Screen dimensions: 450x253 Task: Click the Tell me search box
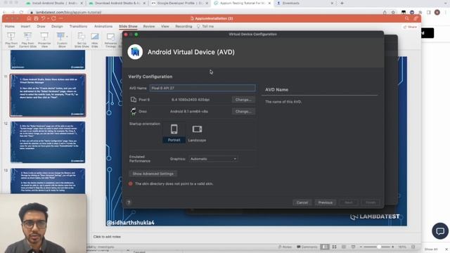coord(205,27)
